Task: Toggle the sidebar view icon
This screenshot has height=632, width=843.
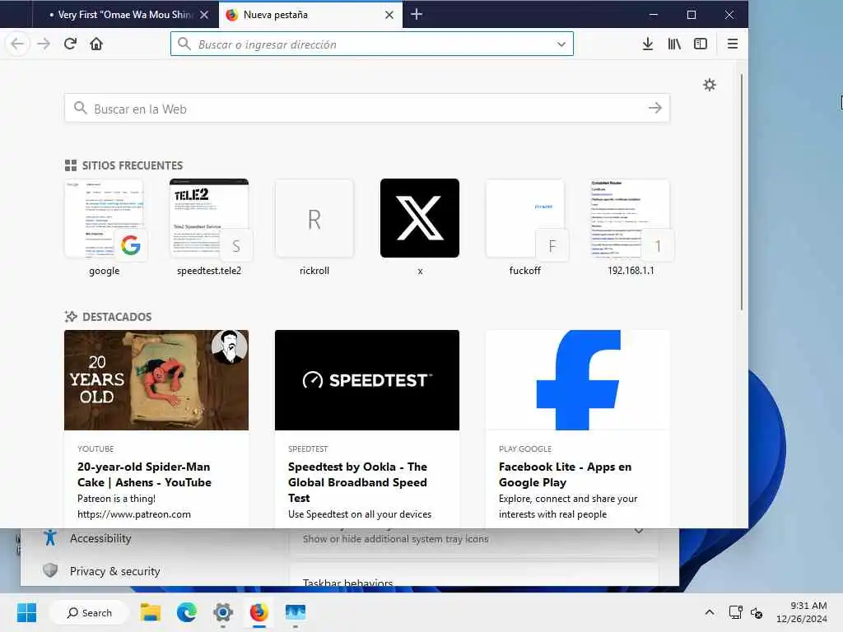Action: coord(701,44)
